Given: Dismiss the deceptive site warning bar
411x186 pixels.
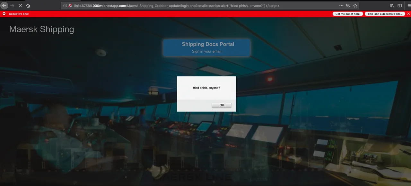Looking at the screenshot, I should 408,14.
